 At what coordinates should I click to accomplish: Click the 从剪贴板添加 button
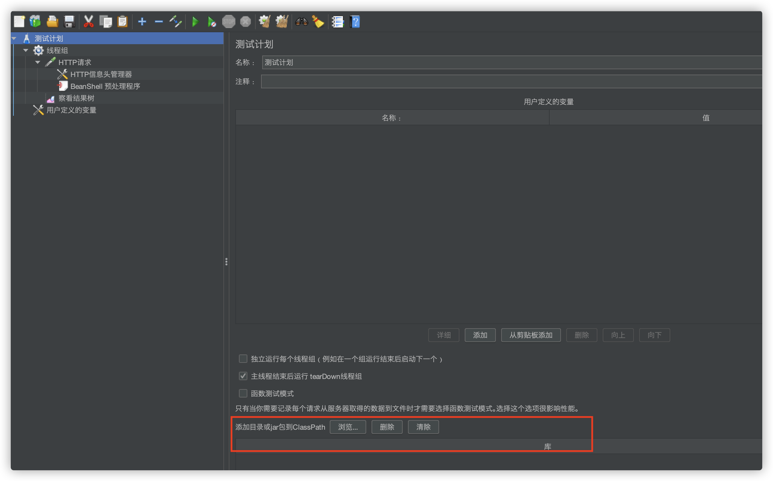pos(531,335)
